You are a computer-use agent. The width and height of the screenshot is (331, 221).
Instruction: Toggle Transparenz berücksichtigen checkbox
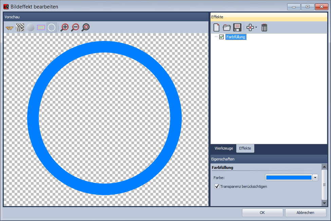217,186
